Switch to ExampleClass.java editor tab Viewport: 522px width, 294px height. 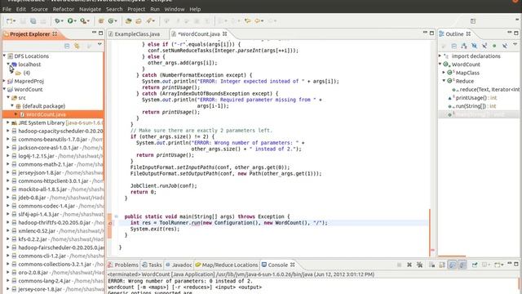point(137,34)
